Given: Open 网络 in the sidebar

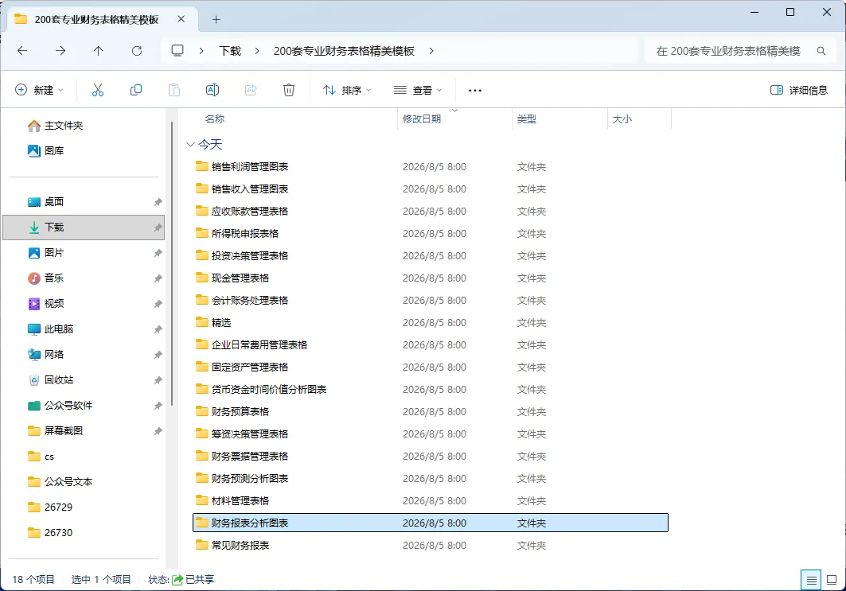Looking at the screenshot, I should 84,354.
